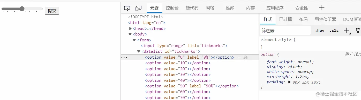Open the 控制台 tab

(x=172, y=8)
